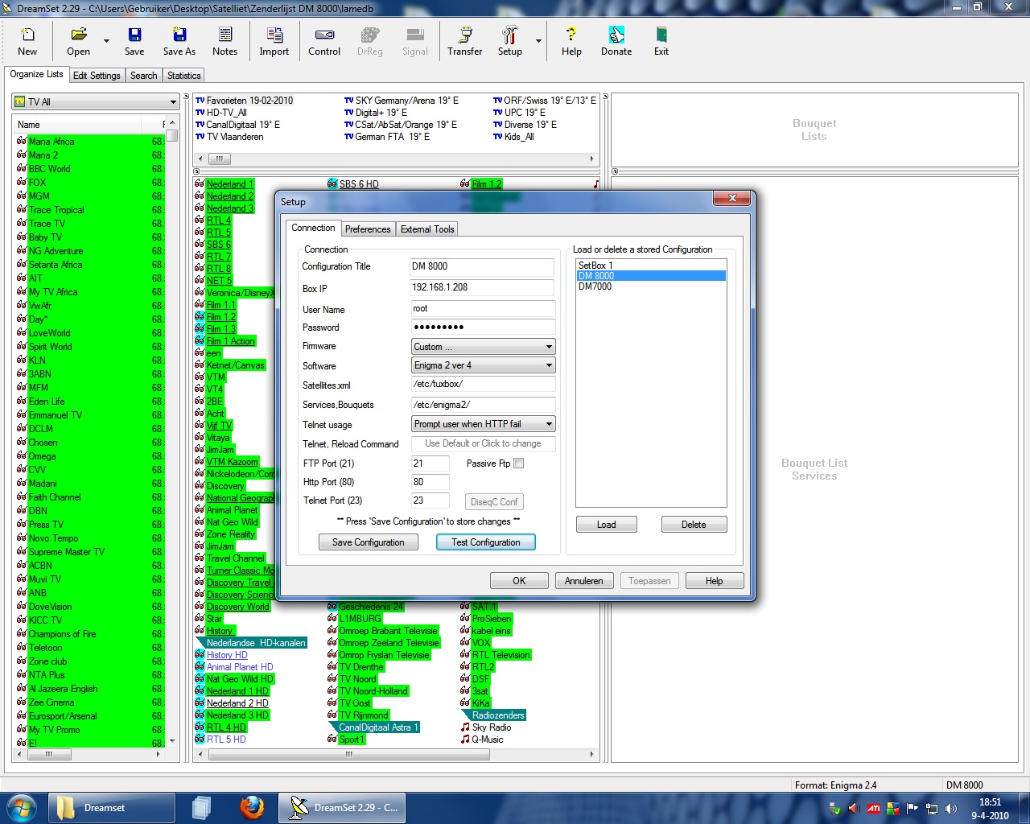The height and width of the screenshot is (824, 1030).
Task: Start the Transfer toolbar icon
Action: [x=464, y=42]
